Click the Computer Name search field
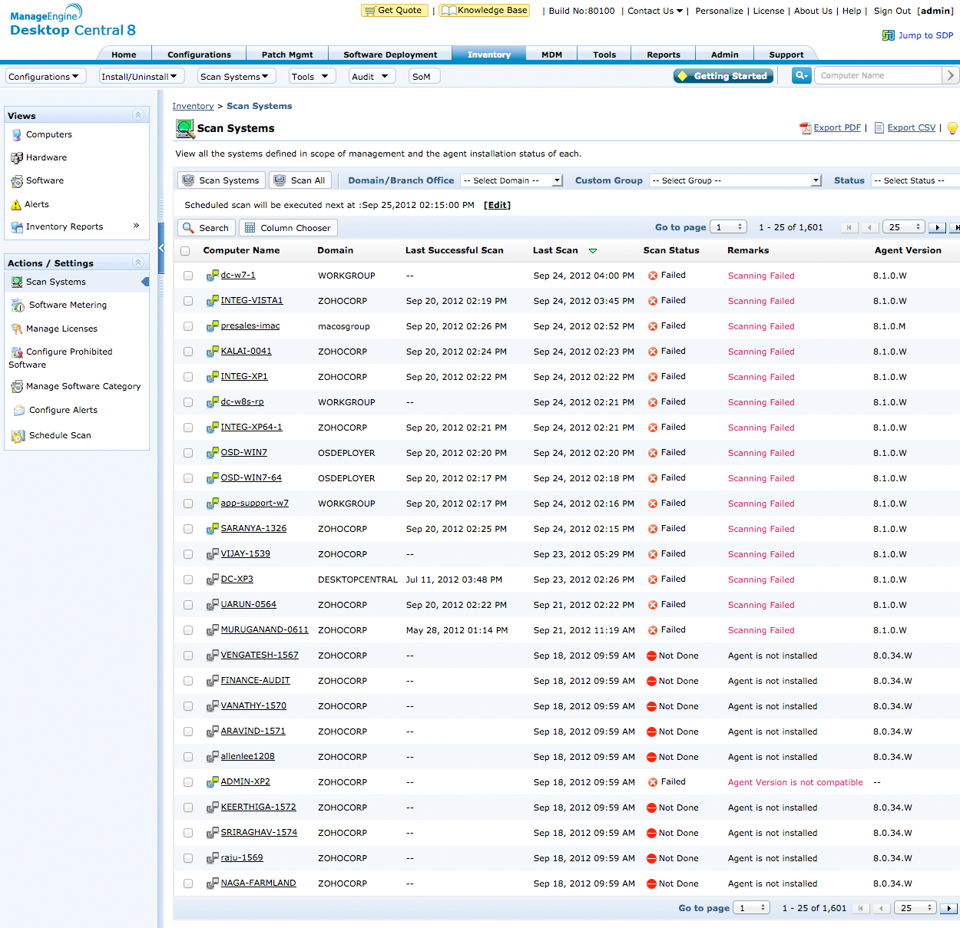This screenshot has height=928, width=960. 878,75
